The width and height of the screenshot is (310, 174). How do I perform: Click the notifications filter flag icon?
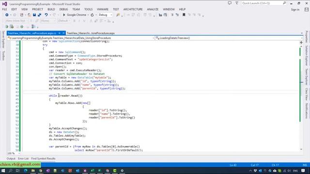(237, 3)
